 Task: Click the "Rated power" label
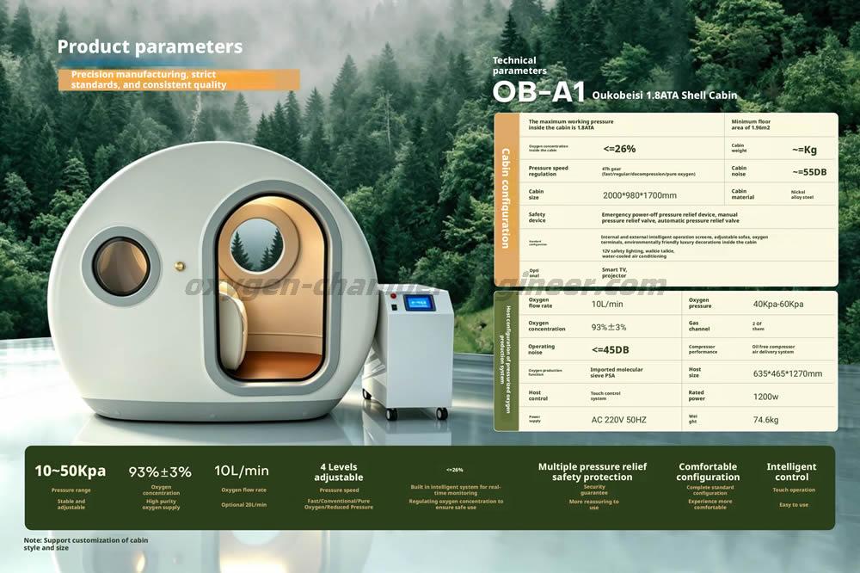(x=697, y=396)
